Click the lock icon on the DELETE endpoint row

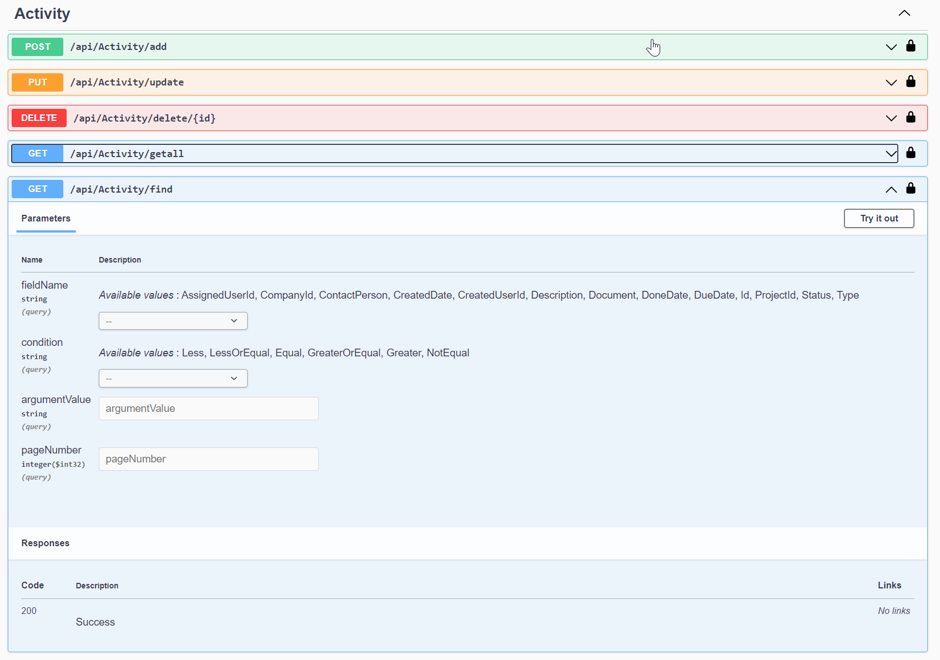(911, 117)
